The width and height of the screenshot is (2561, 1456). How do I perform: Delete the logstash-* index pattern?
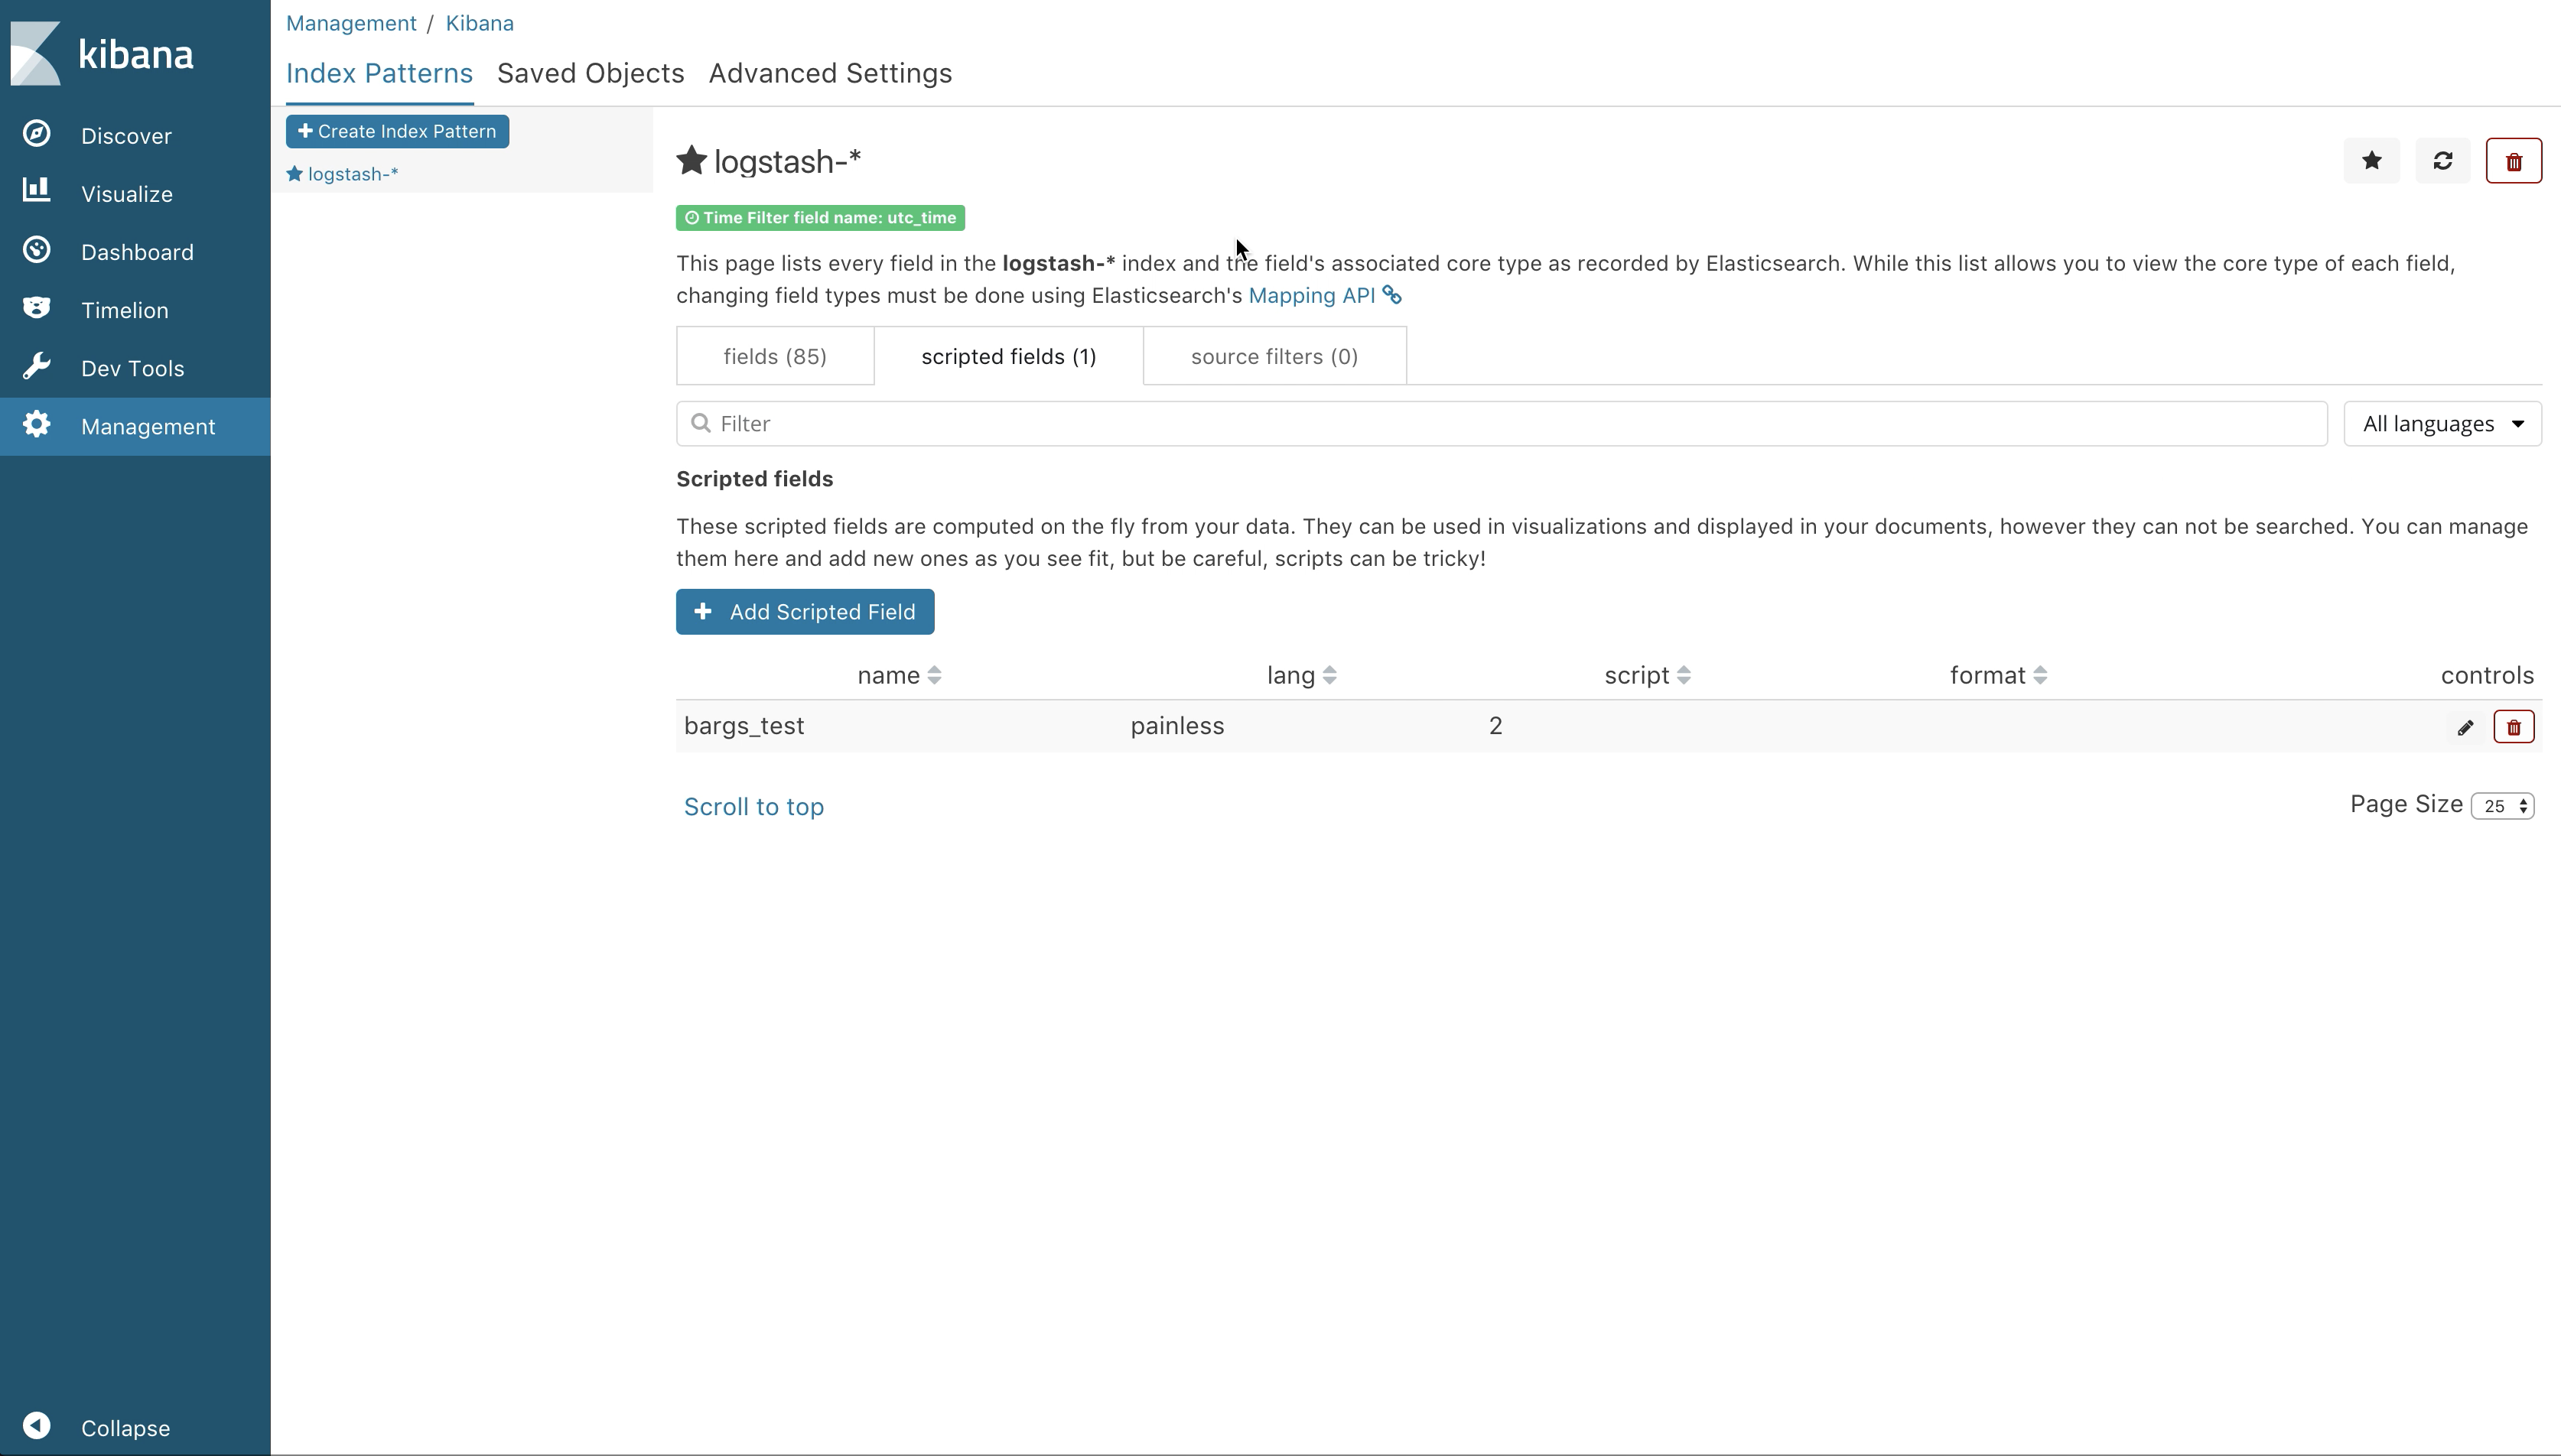point(2513,161)
